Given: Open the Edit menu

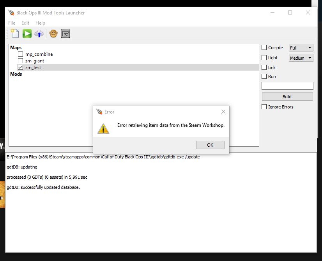Looking at the screenshot, I should point(25,23).
